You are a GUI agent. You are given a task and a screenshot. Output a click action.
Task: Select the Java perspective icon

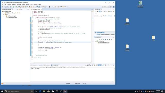[113, 7]
